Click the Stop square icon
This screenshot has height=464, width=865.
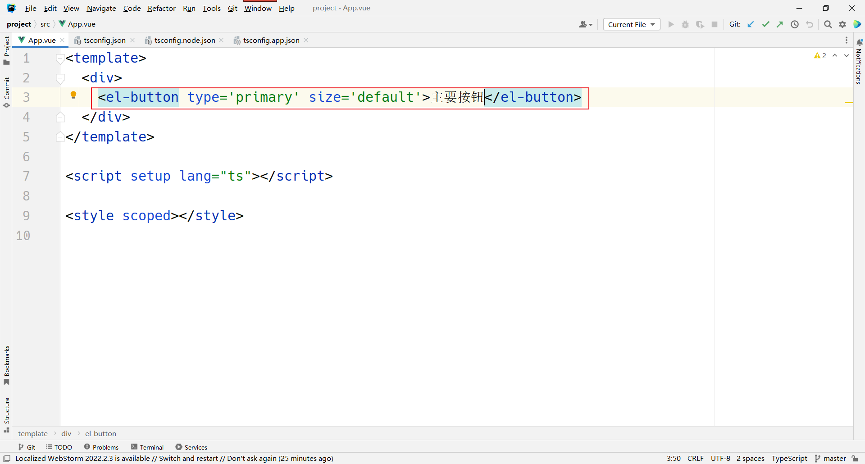tap(715, 24)
